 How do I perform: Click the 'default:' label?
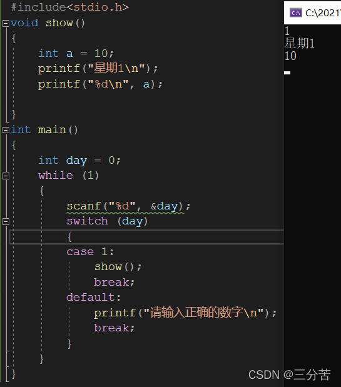(93, 298)
